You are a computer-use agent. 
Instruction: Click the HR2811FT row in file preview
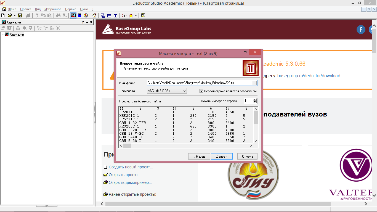[x=186, y=112]
